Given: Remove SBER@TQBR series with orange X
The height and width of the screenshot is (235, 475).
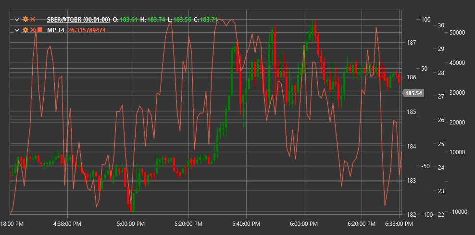Looking at the screenshot, I should pyautogui.click(x=33, y=20).
